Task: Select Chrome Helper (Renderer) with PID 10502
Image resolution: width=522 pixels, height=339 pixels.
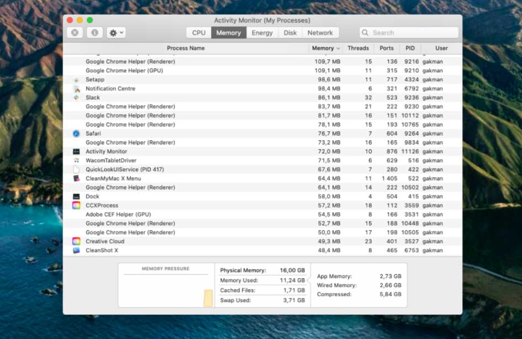Action: pyautogui.click(x=262, y=187)
